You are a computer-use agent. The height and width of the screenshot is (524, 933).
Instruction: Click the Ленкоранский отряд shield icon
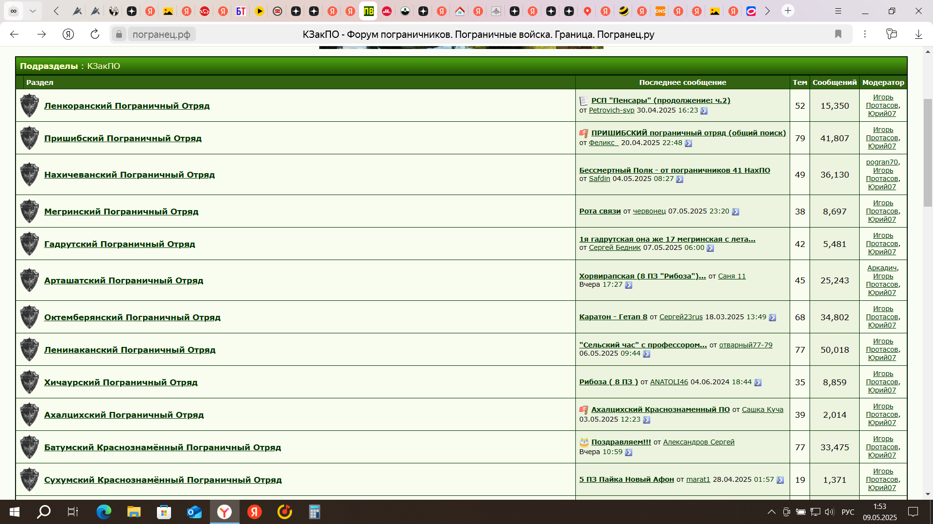[29, 105]
